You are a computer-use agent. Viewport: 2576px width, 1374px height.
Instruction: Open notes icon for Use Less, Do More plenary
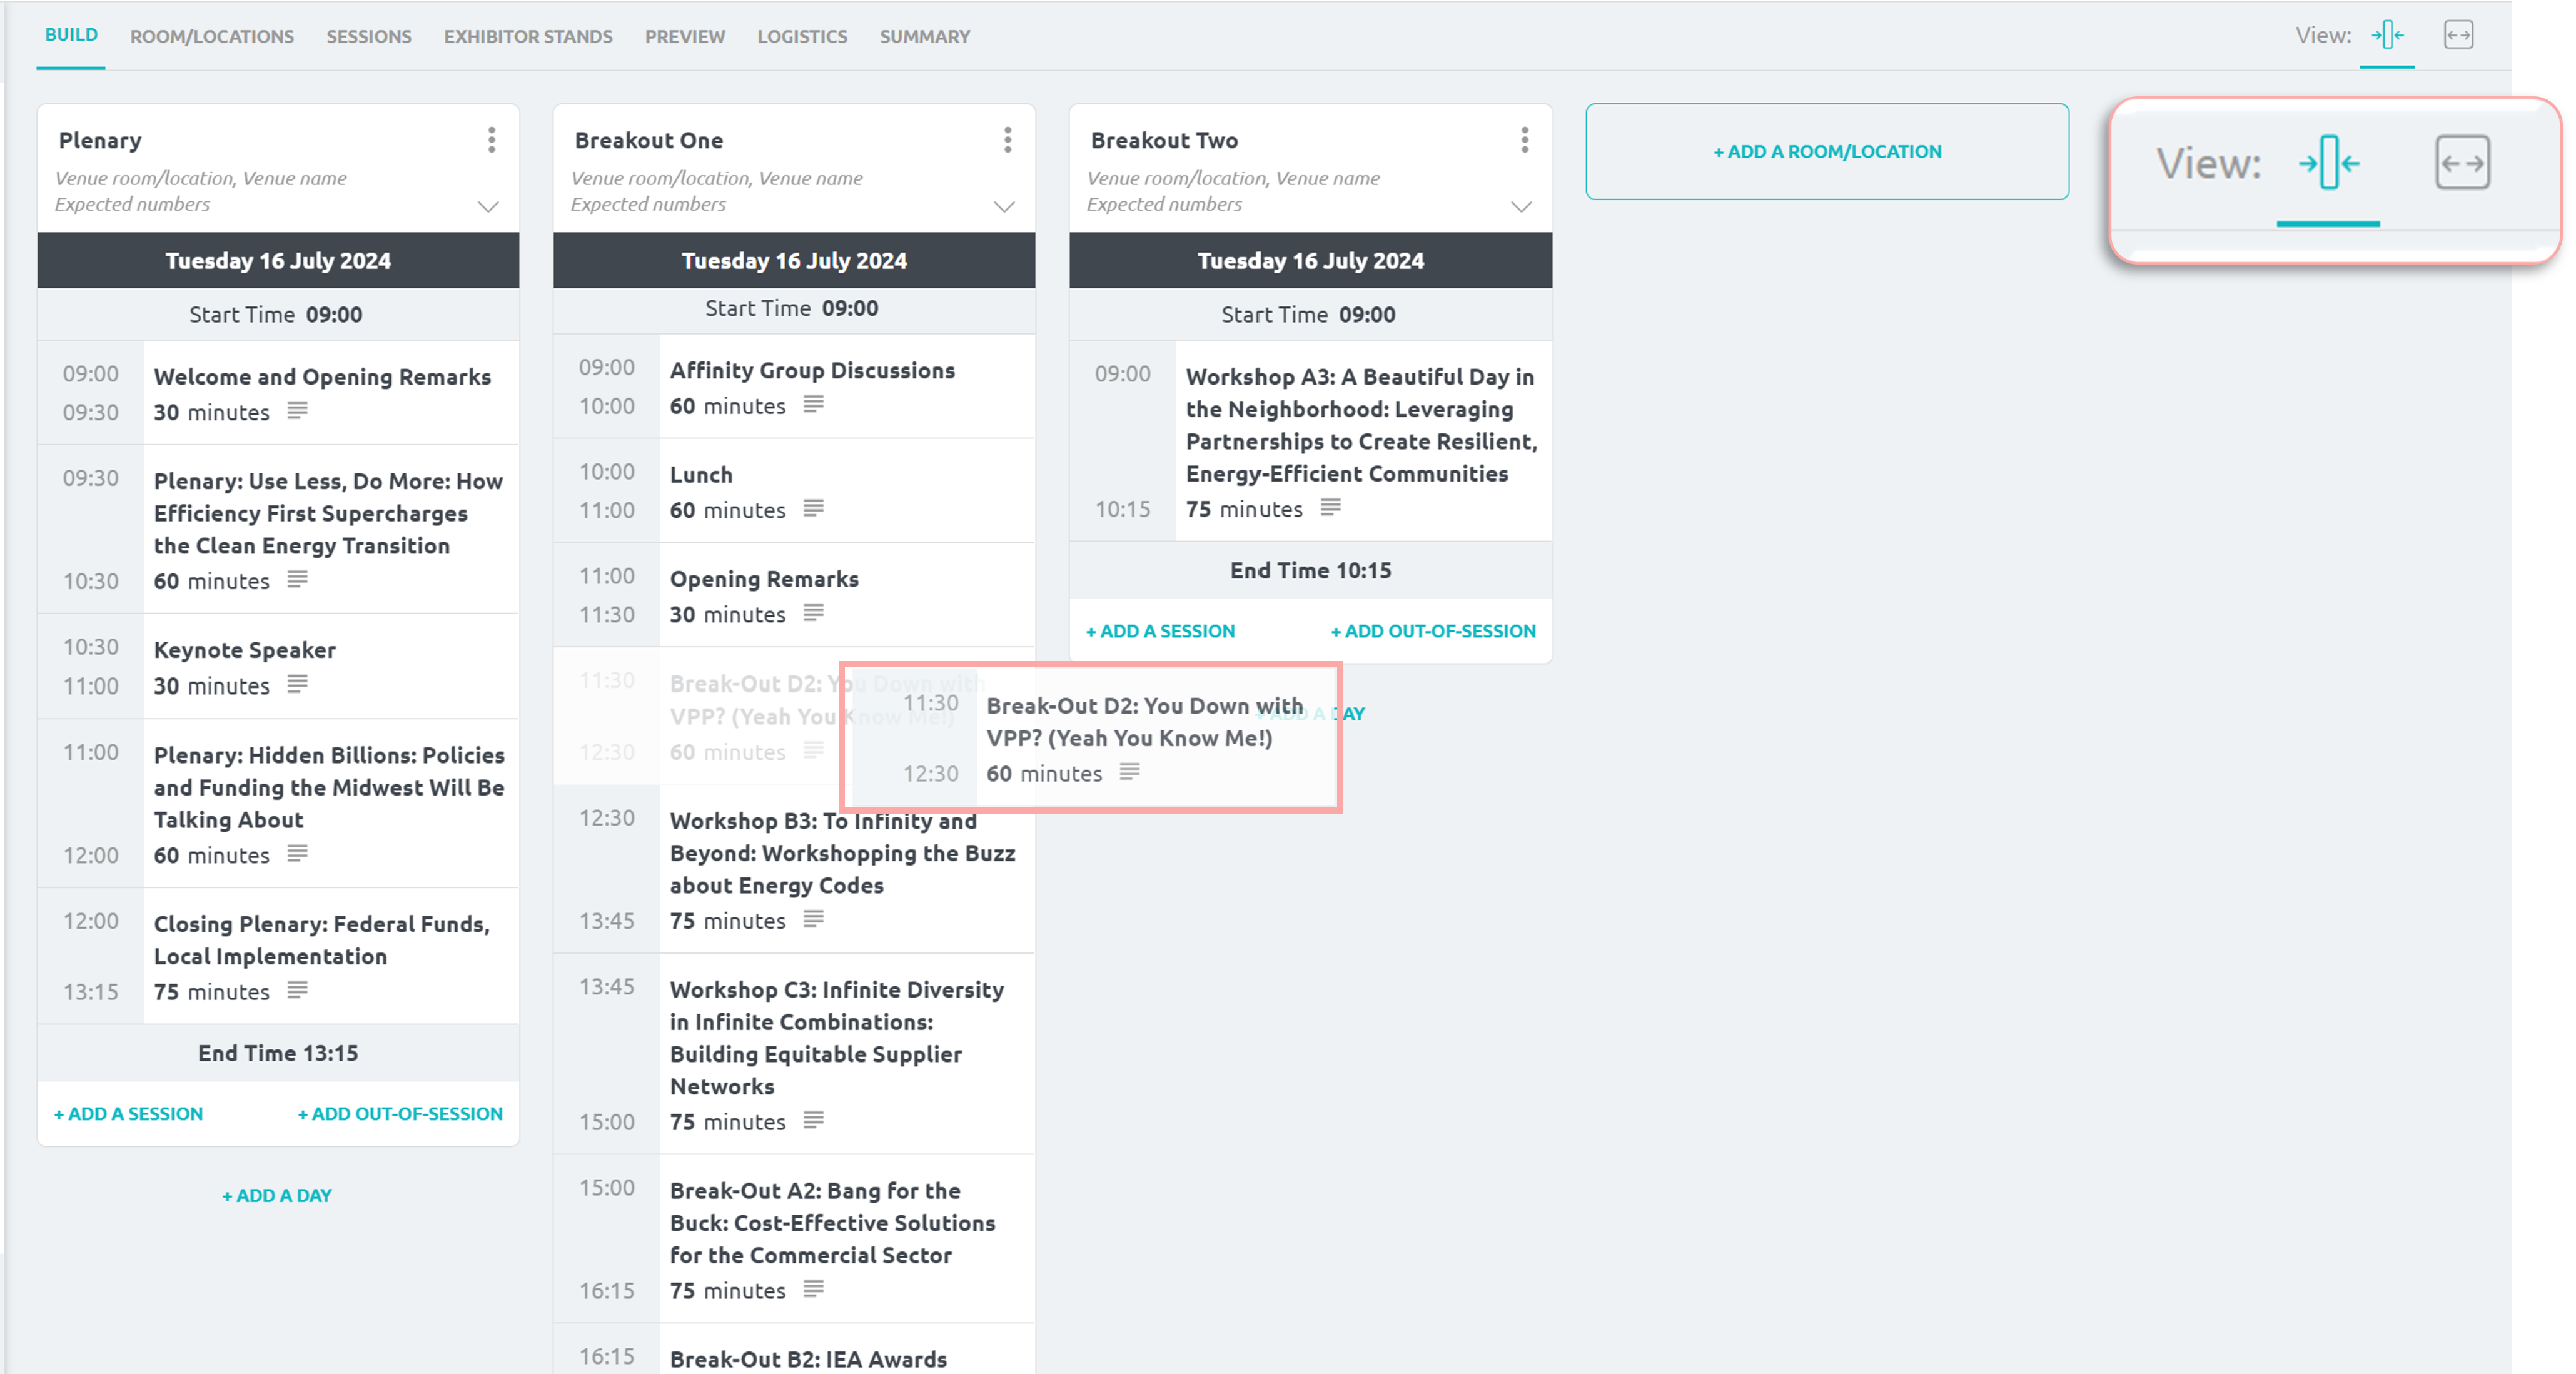coord(297,580)
